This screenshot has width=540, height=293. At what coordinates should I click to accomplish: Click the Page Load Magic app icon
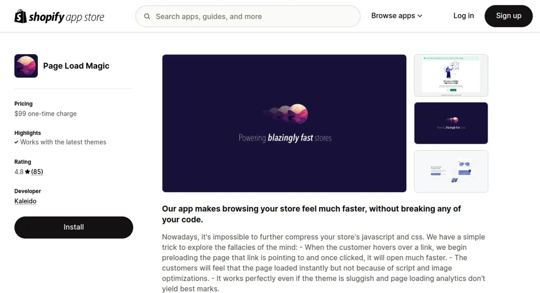[x=26, y=66]
